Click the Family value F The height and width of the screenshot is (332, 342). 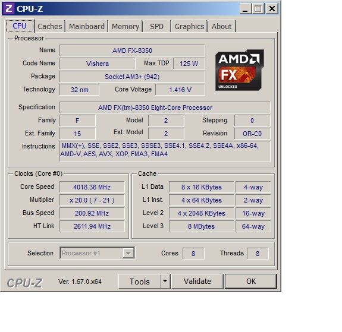(77, 121)
